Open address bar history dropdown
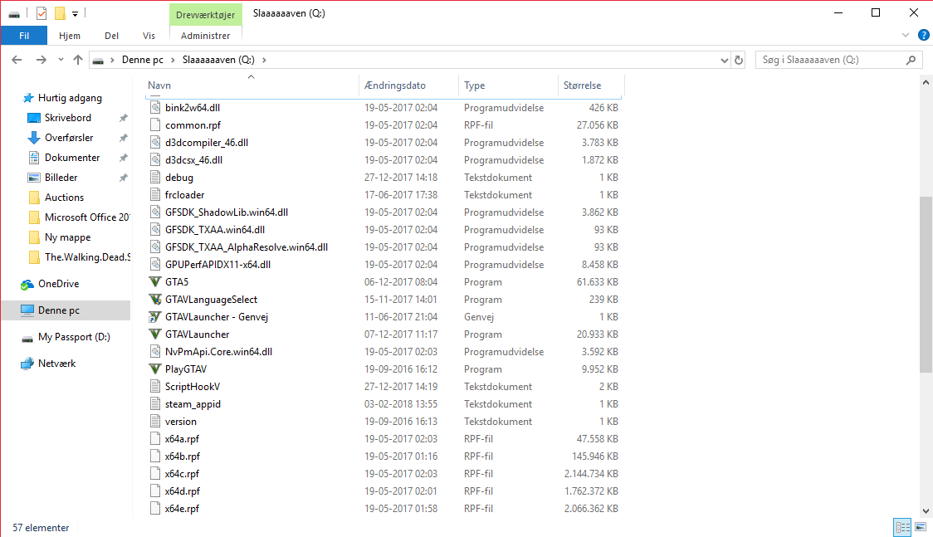The image size is (933, 537). click(x=724, y=60)
